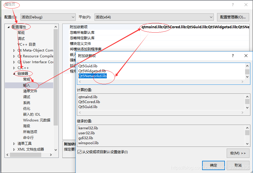Click 继承的值 list scroll down arrow
This screenshot has width=253, height=173.
pos(247,144)
